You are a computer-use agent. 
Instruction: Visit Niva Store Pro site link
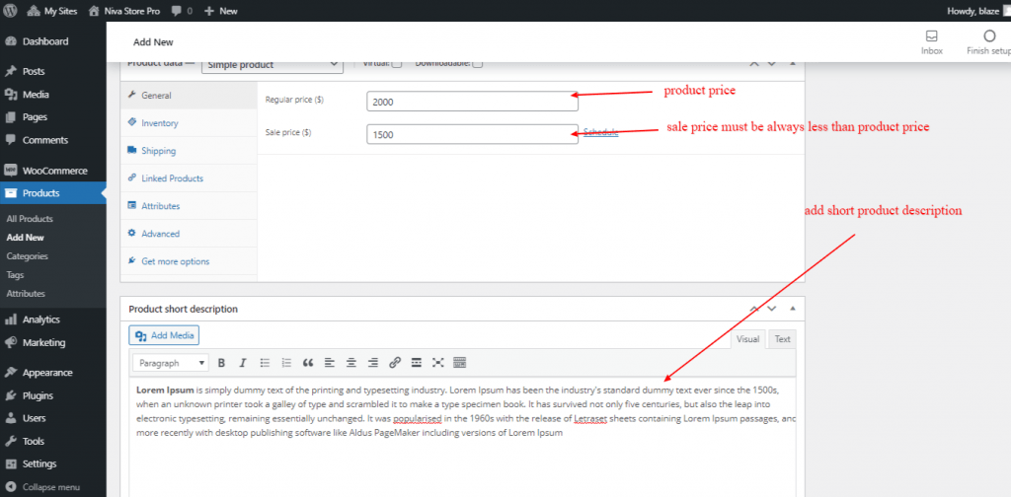coord(123,11)
